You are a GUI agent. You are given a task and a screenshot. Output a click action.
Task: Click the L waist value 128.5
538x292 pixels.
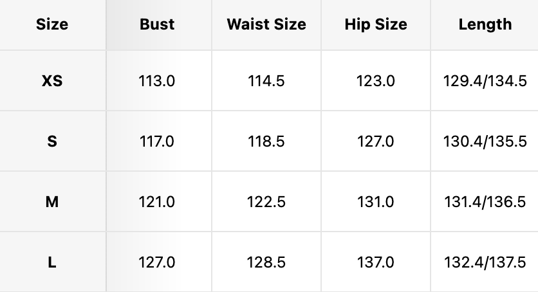click(266, 262)
